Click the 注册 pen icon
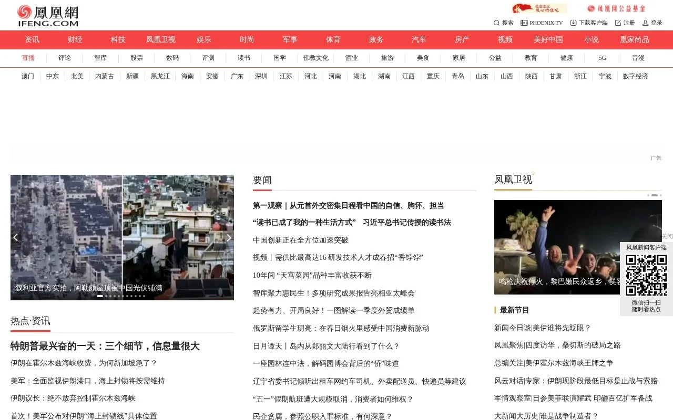673x420 pixels. 618,23
